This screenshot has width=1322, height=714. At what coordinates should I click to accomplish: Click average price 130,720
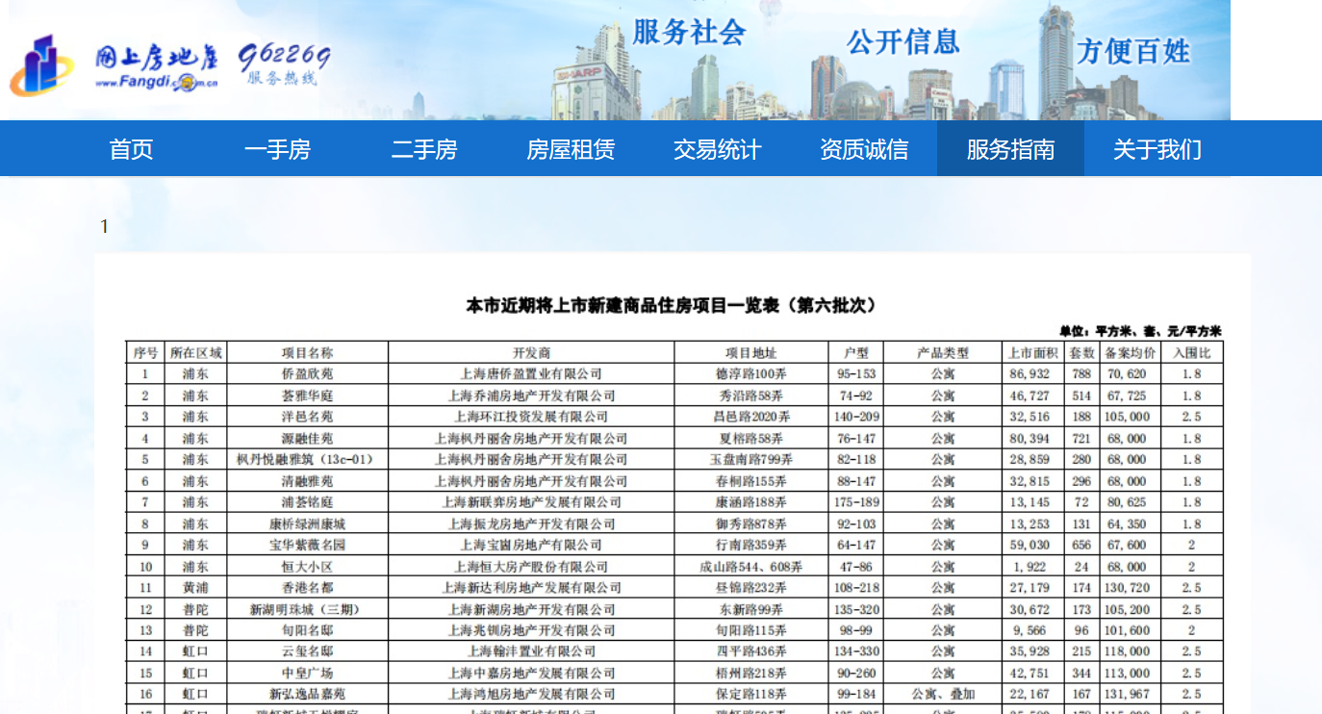(1129, 588)
